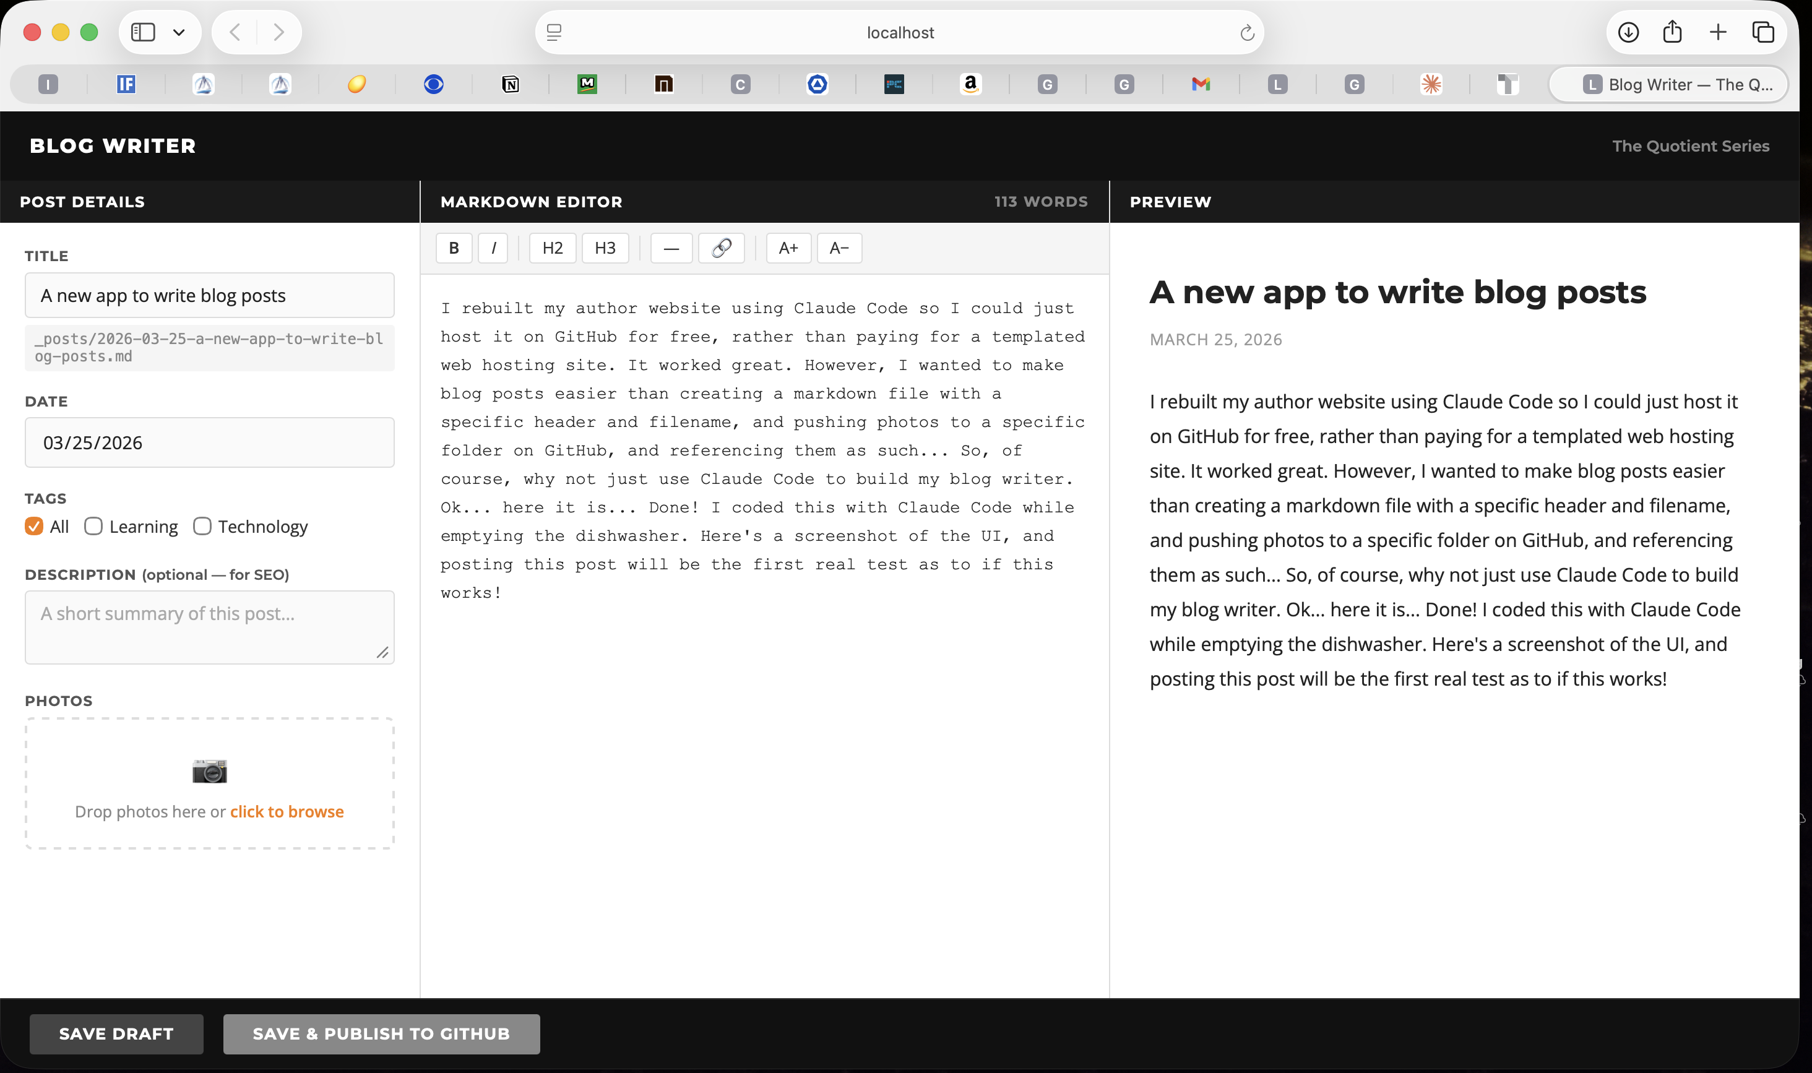Enable the Technology tag checkbox
The height and width of the screenshot is (1073, 1812).
pyautogui.click(x=202, y=525)
